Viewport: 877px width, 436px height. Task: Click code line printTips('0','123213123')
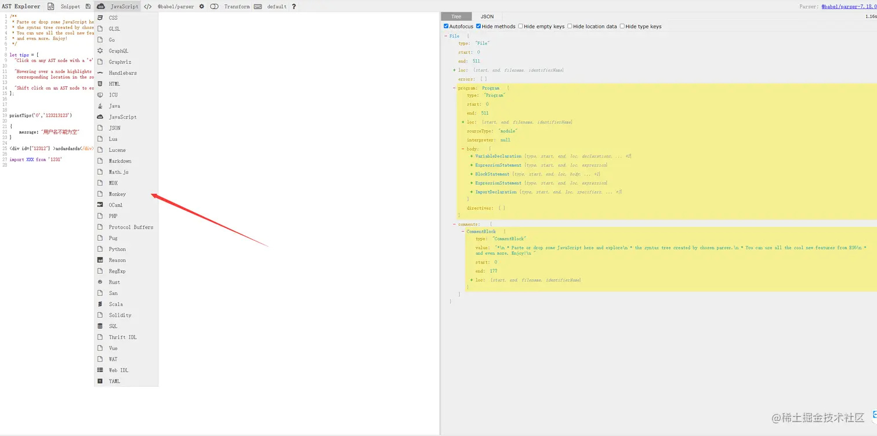click(41, 115)
